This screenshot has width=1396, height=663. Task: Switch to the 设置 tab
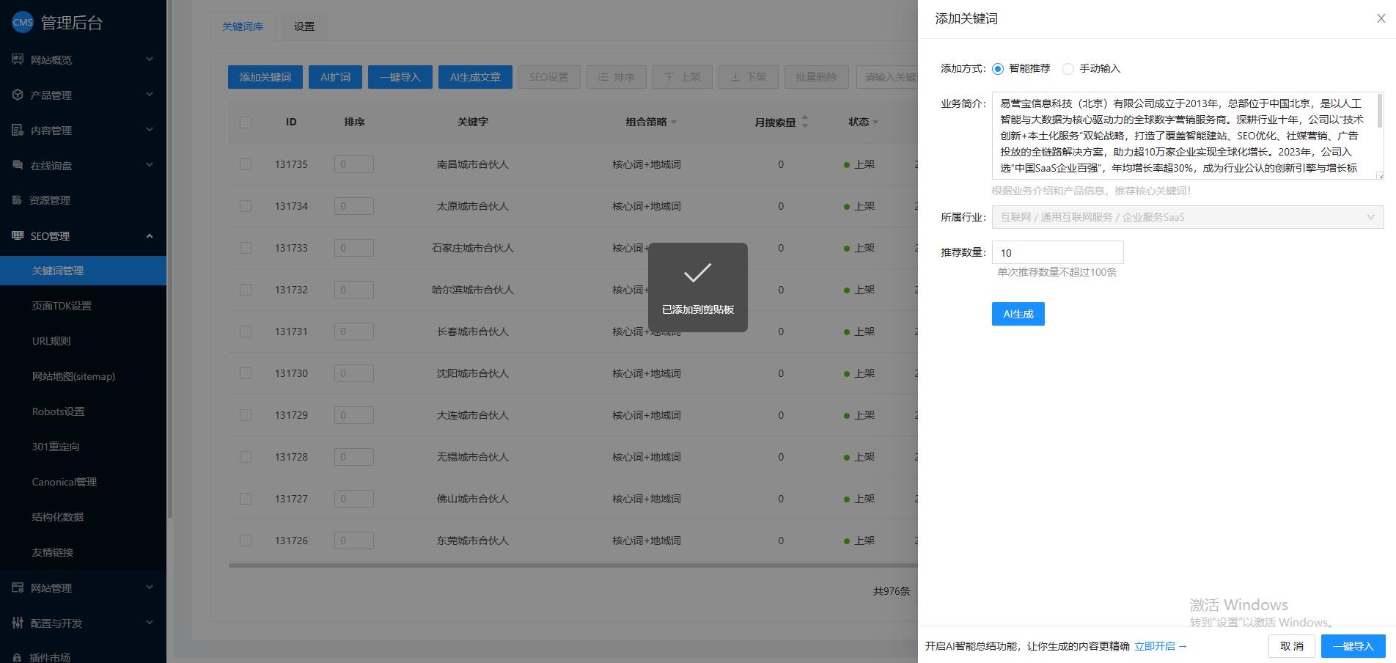304,26
